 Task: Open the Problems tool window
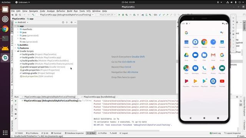pos(32,133)
